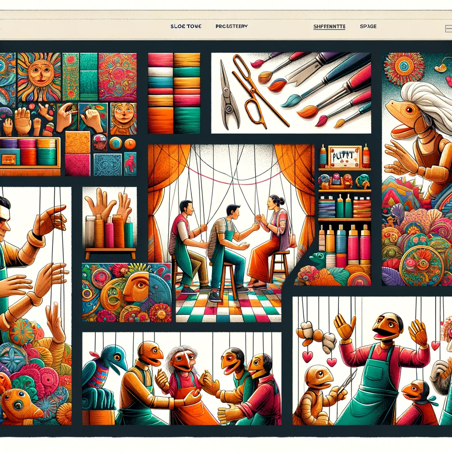Open the PRCUSTEERY navigation item
Image resolution: width=452 pixels, height=452 pixels.
[231, 26]
